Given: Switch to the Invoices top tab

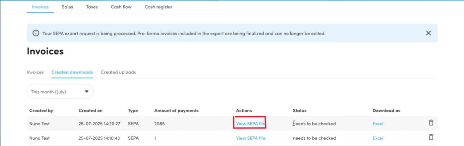Looking at the screenshot, I should coord(40,7).
